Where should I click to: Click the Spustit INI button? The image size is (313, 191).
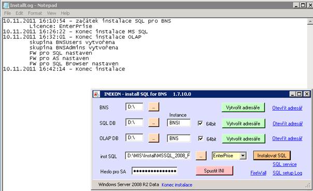tap(214, 171)
